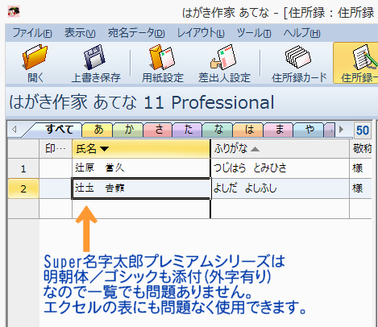Select the ま index tab
The height and width of the screenshot is (327, 378).
pyautogui.click(x=279, y=130)
